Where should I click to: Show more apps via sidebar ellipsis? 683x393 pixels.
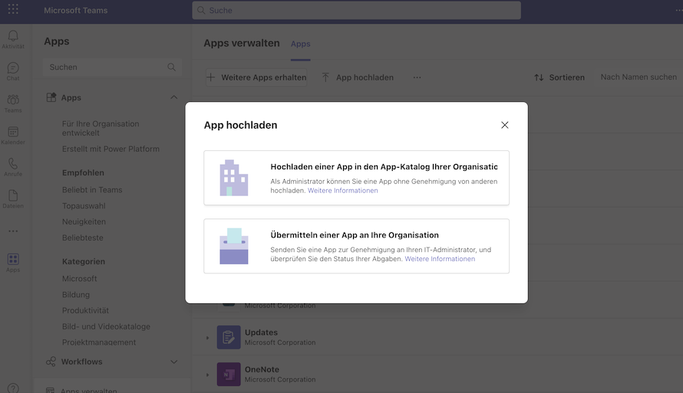tap(13, 231)
